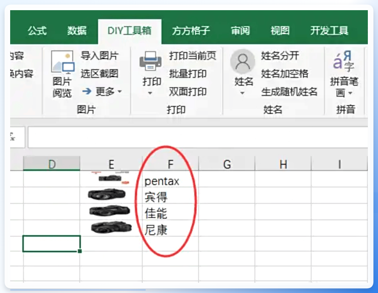Select column G header
378x293 pixels.
(x=227, y=163)
